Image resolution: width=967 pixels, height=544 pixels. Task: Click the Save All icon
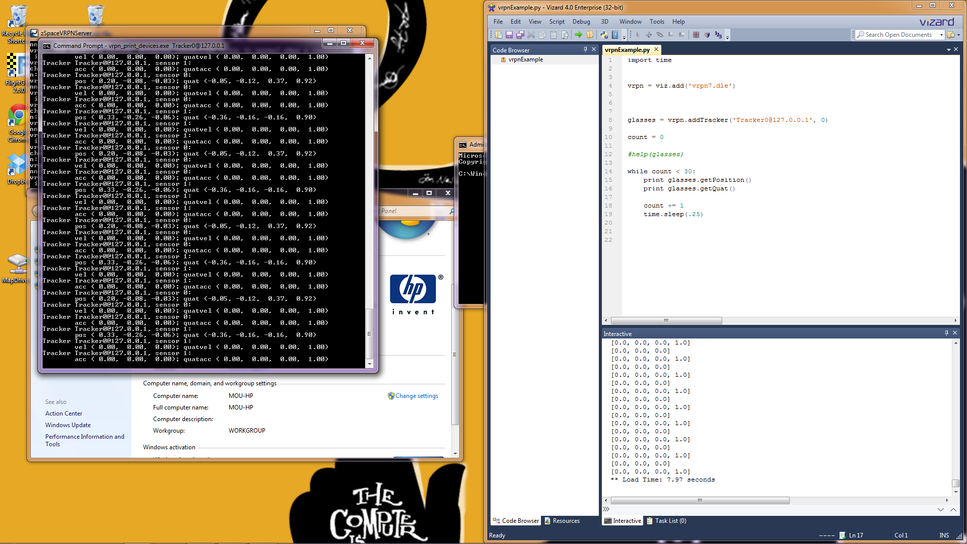pos(520,35)
